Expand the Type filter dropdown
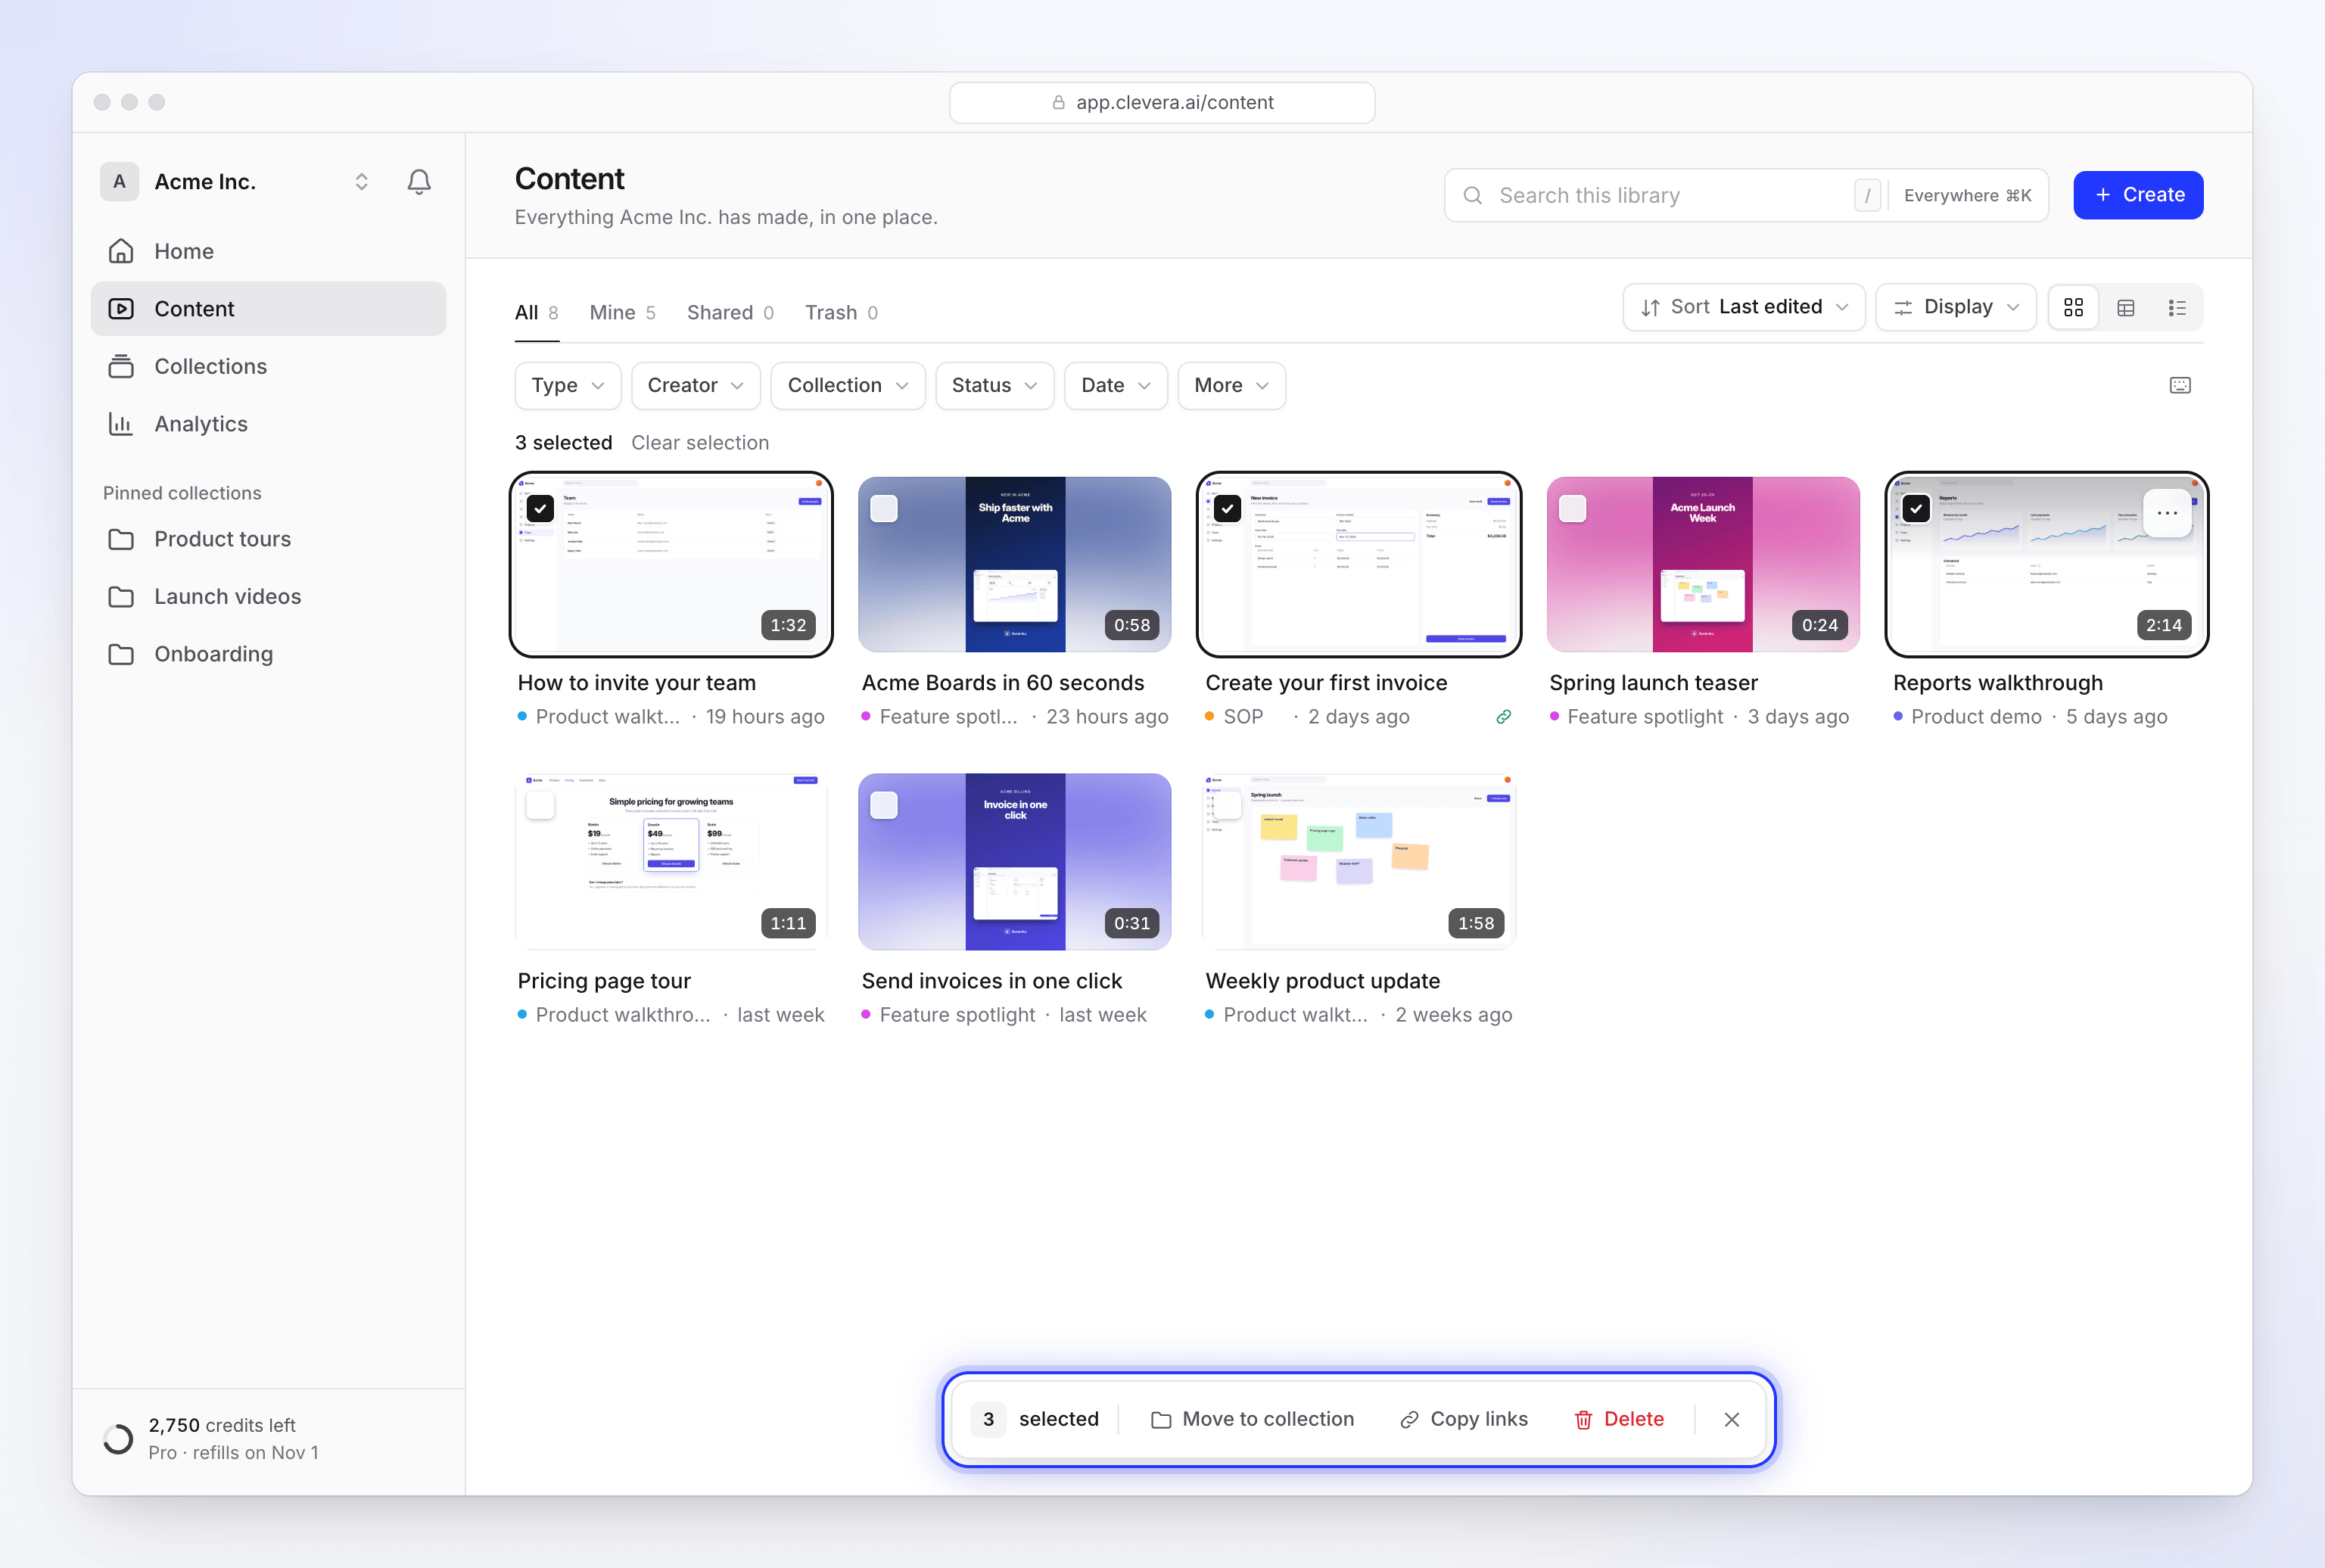The image size is (2325, 1568). pyautogui.click(x=568, y=386)
